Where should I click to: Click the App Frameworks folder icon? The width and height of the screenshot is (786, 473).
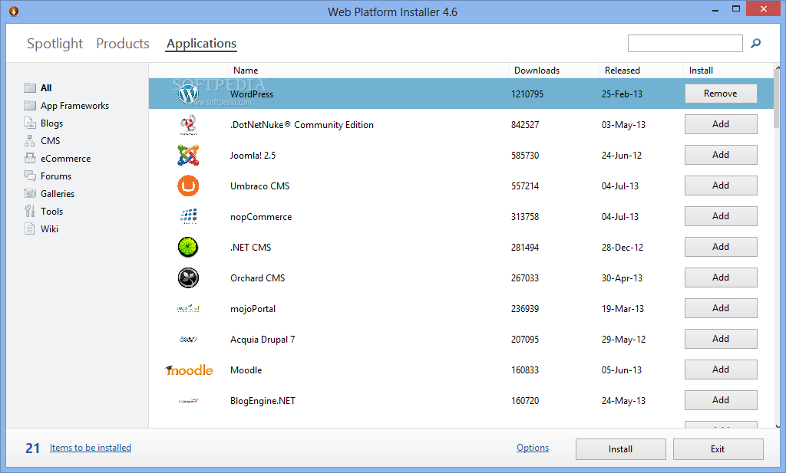(x=30, y=105)
